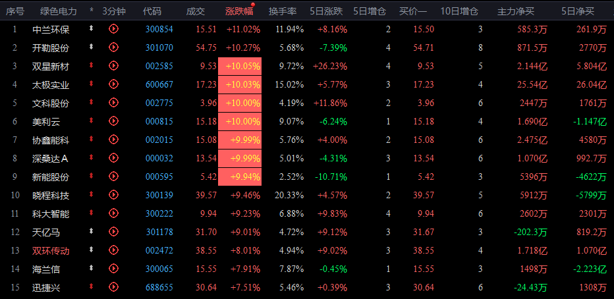Toggle star marker for 双环传动

pos(92,250)
